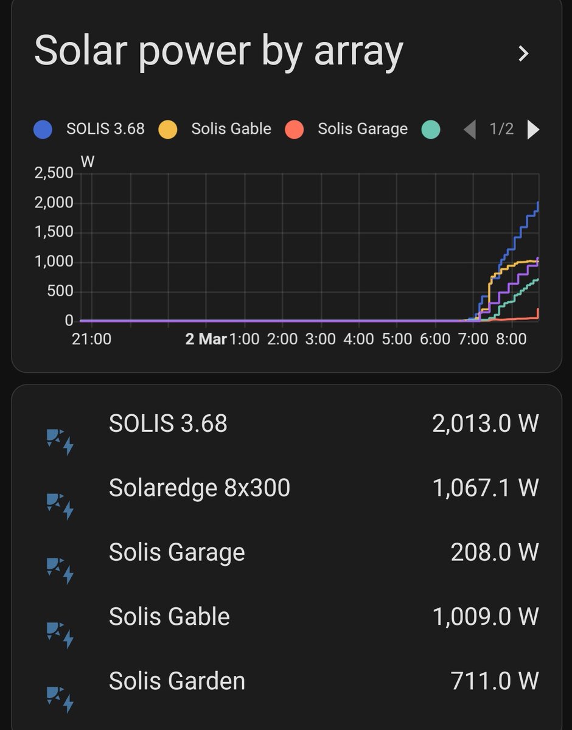Select Solis Gable legend label

231,129
